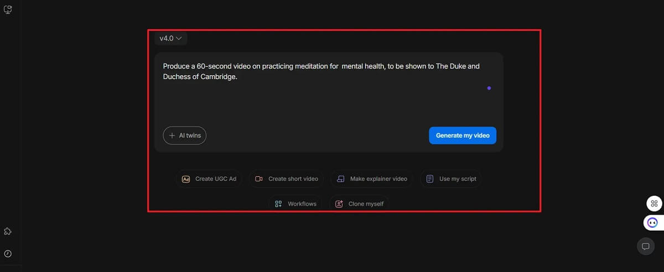This screenshot has width=664, height=272.
Task: Click the monitor icon in the top-left sidebar
Action: [8, 9]
